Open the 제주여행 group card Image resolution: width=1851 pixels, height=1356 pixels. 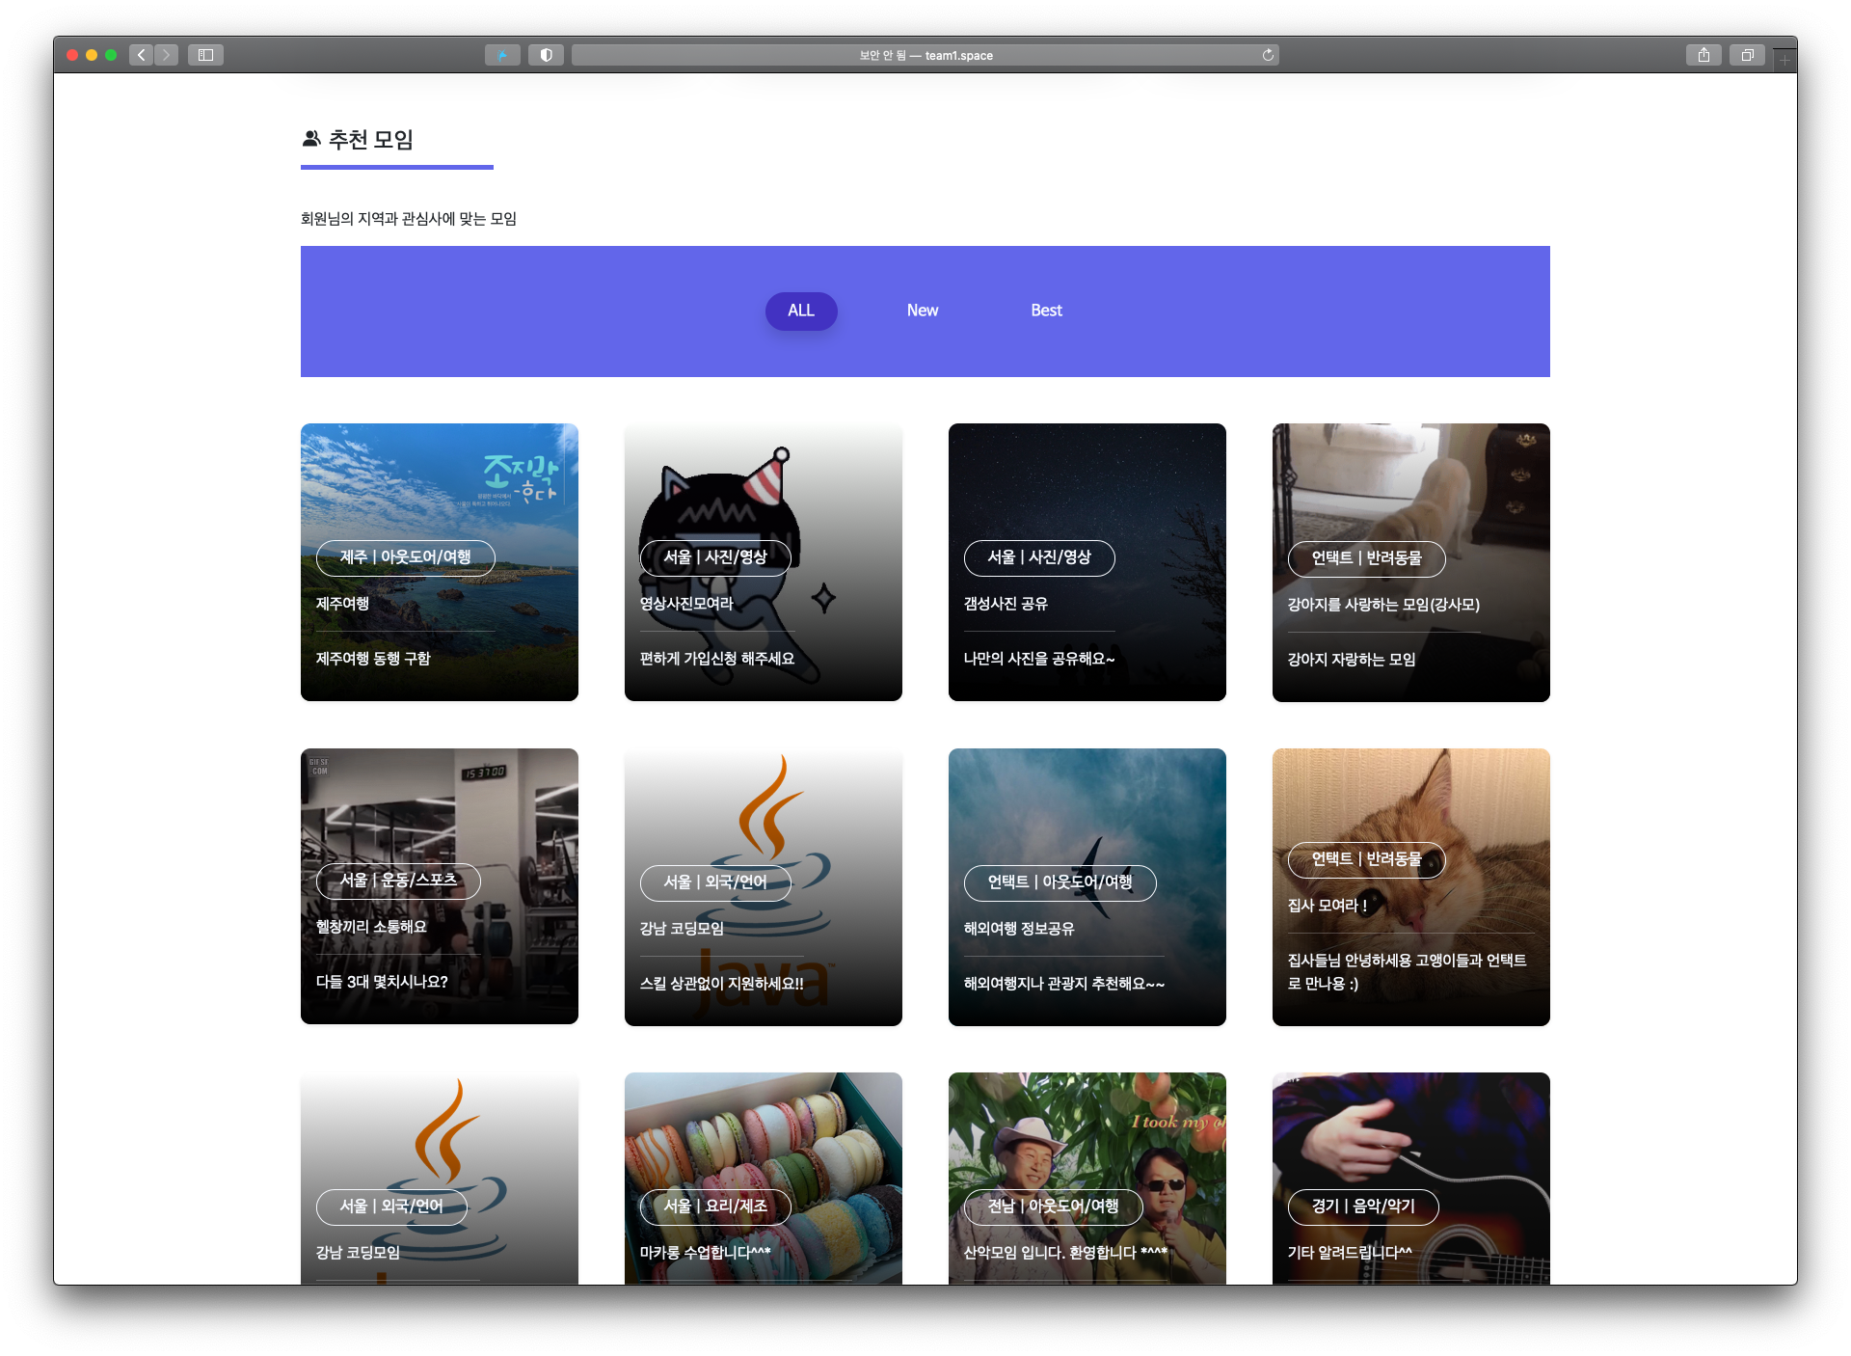click(x=440, y=562)
